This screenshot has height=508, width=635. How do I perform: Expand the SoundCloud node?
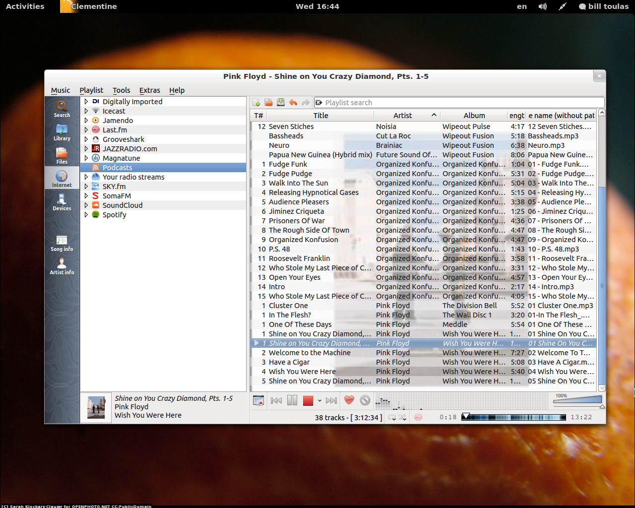pos(86,205)
